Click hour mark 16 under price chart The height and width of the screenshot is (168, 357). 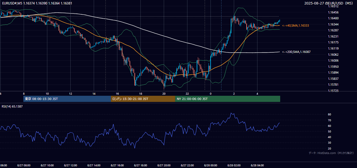click(117, 94)
